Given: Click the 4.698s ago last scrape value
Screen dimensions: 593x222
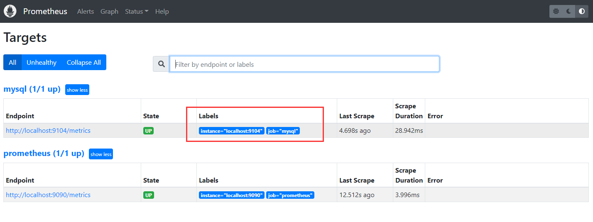Looking at the screenshot, I should pyautogui.click(x=355, y=131).
